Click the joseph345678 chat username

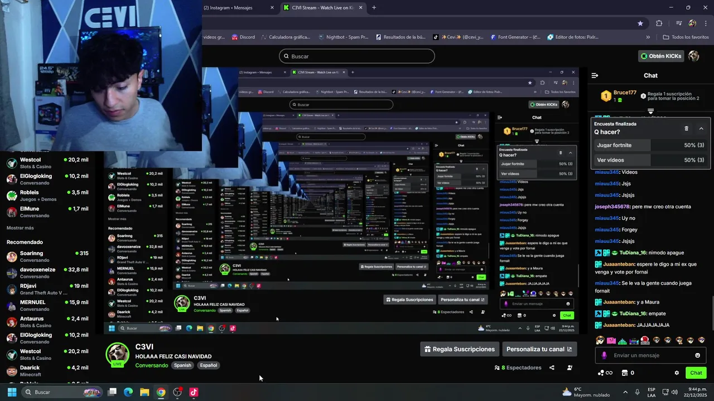click(612, 207)
